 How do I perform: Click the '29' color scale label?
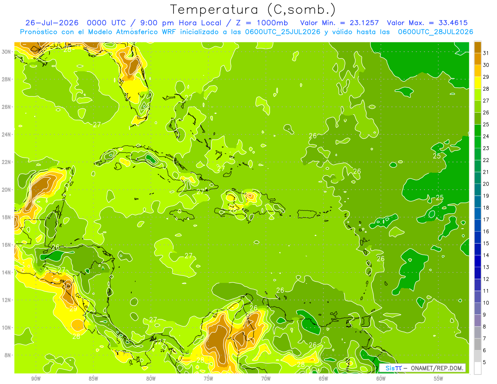pos(486,77)
